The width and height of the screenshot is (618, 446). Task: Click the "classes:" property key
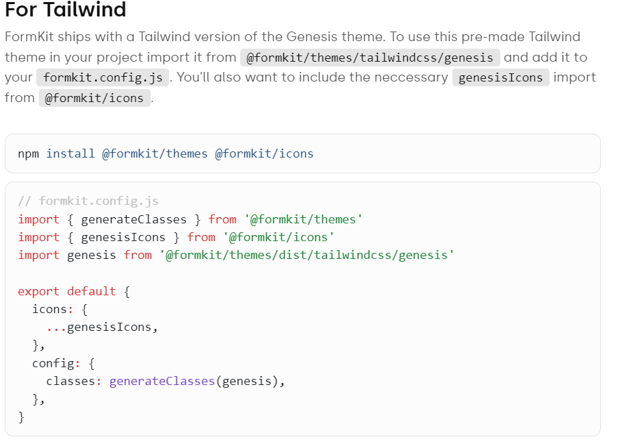[74, 382]
